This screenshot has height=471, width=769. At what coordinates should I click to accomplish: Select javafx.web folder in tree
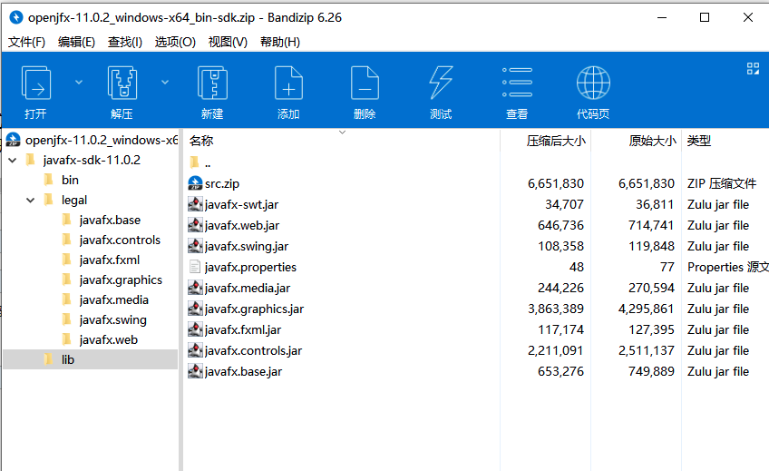[x=109, y=340]
